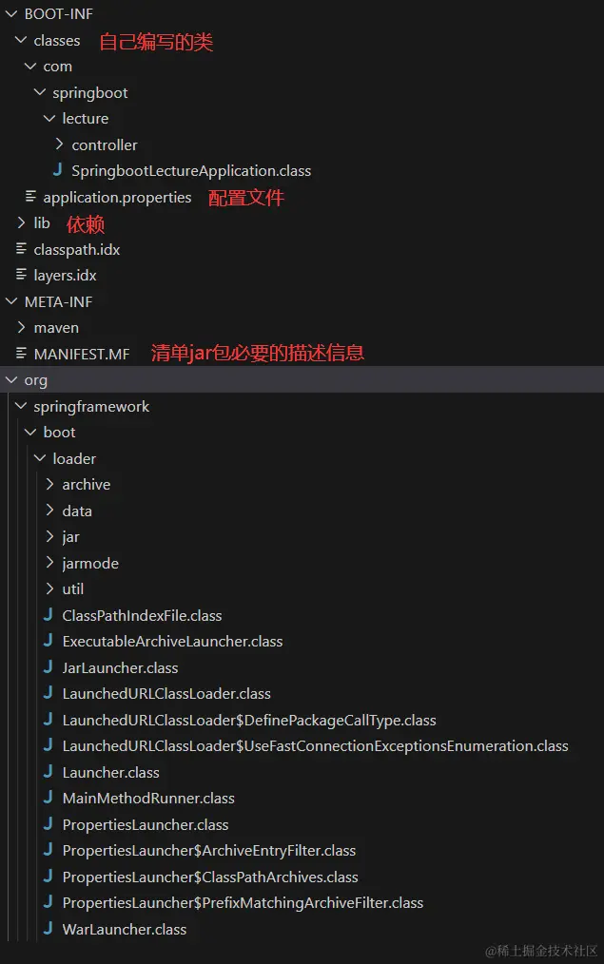Select ClassPathIndexFile.class file name

pyautogui.click(x=142, y=615)
